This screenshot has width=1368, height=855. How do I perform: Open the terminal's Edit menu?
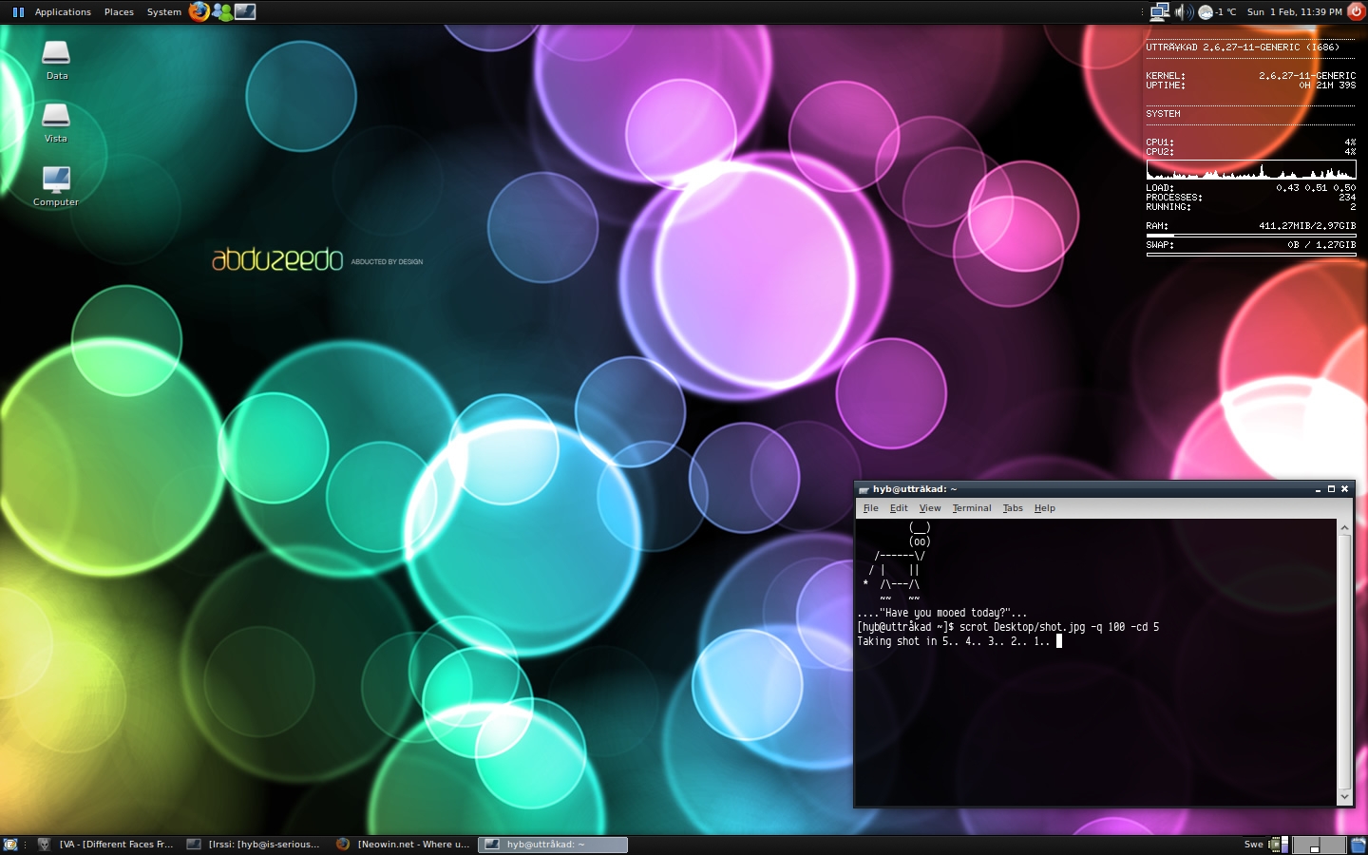[x=898, y=508]
